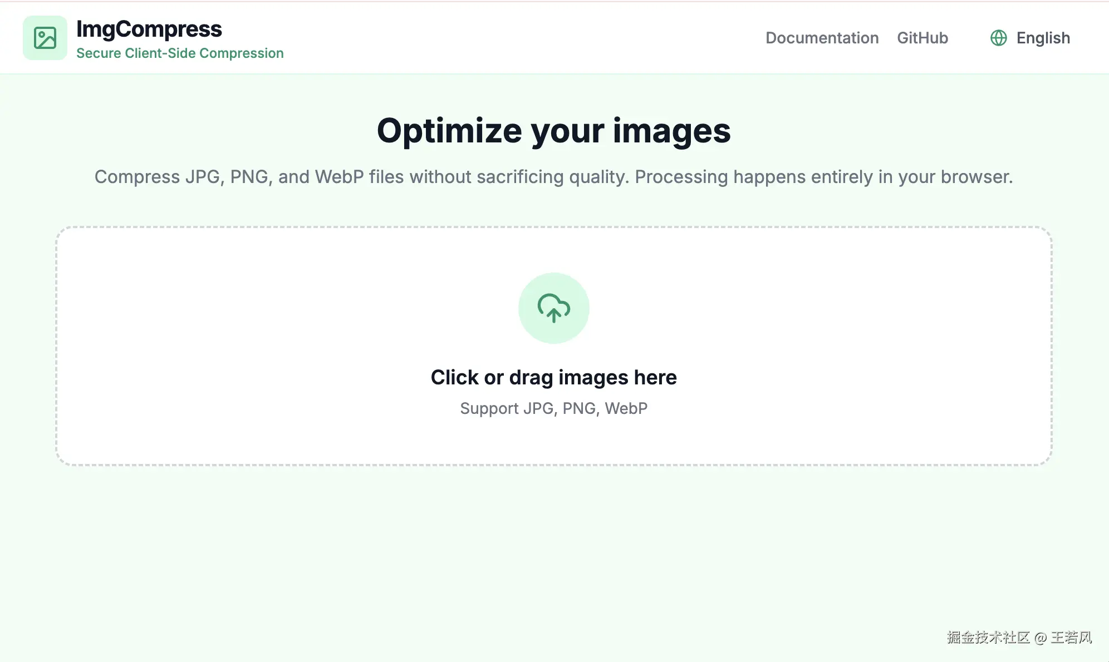Click the cloud upload icon

pos(553,308)
